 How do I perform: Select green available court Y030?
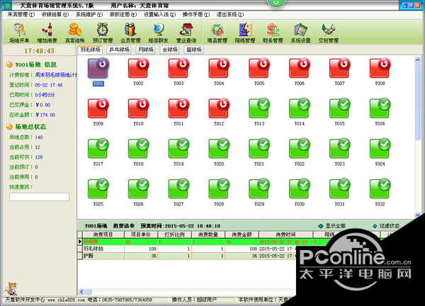click(300, 193)
